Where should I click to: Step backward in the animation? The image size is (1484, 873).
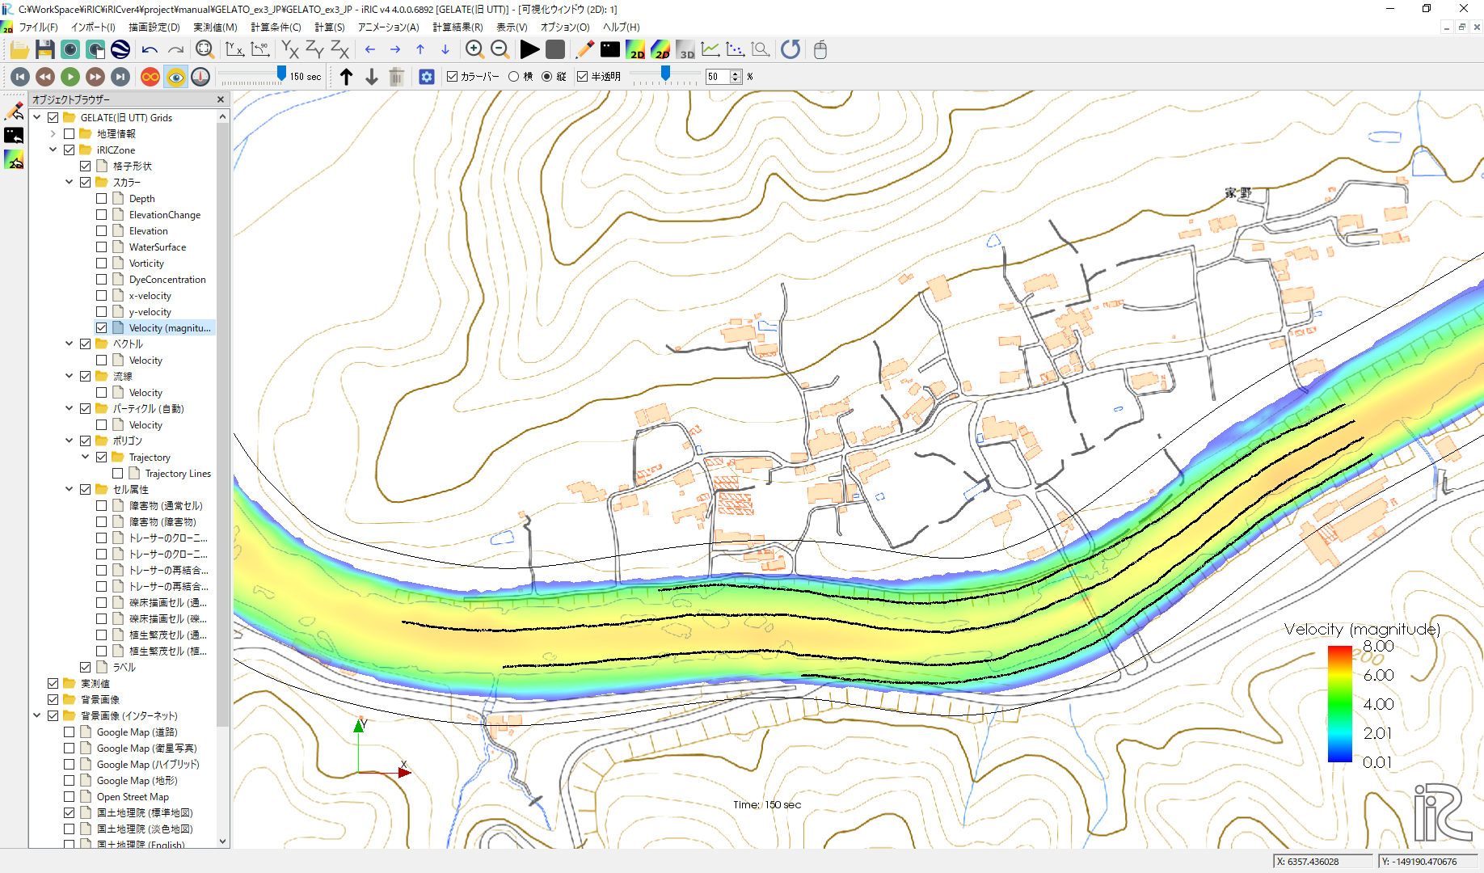tap(45, 77)
